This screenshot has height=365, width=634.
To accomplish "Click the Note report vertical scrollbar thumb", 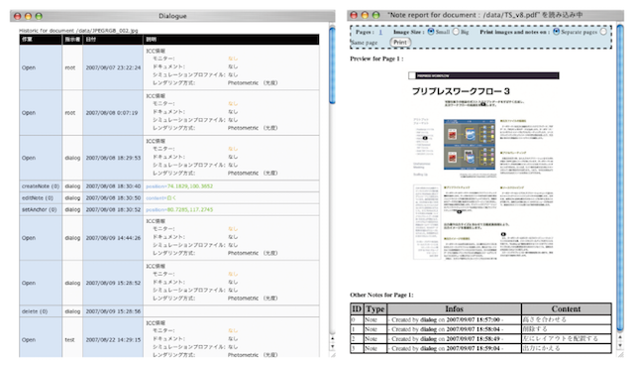I will coord(621,178).
